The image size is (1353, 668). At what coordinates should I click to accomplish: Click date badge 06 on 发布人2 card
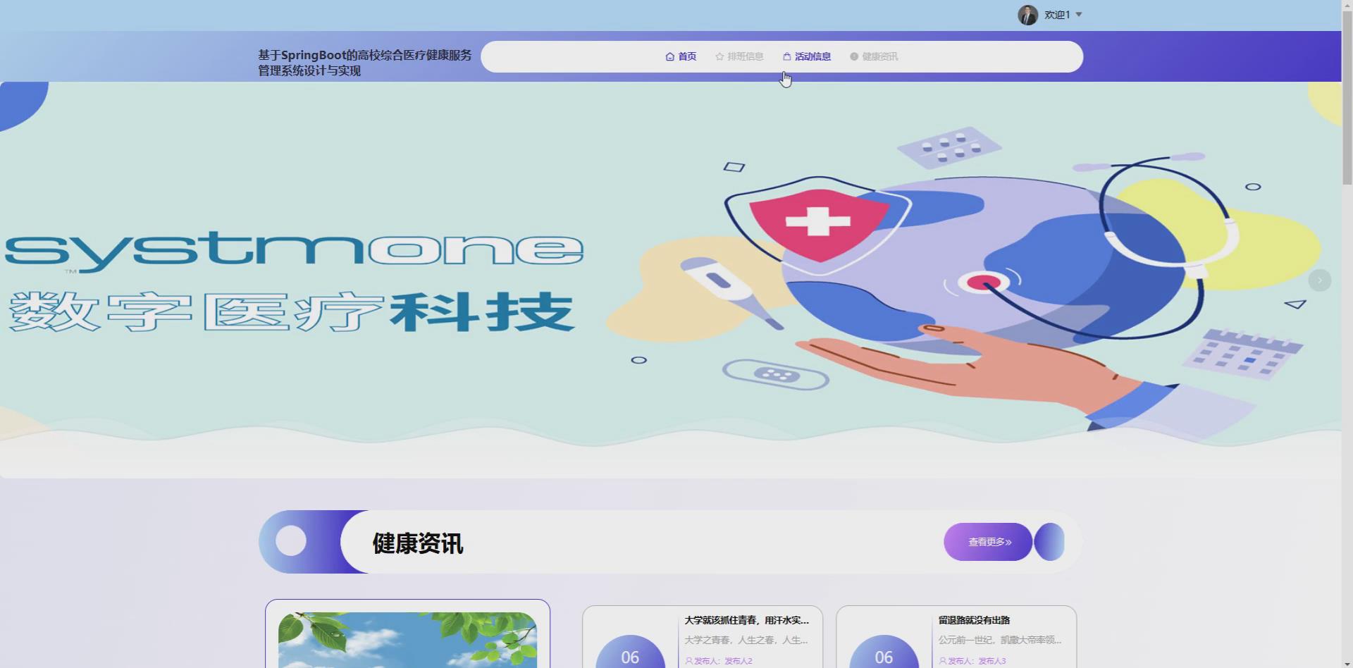coord(630,653)
